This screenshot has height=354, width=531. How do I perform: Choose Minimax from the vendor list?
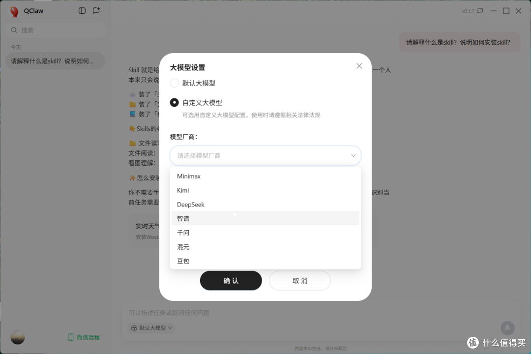pyautogui.click(x=265, y=176)
